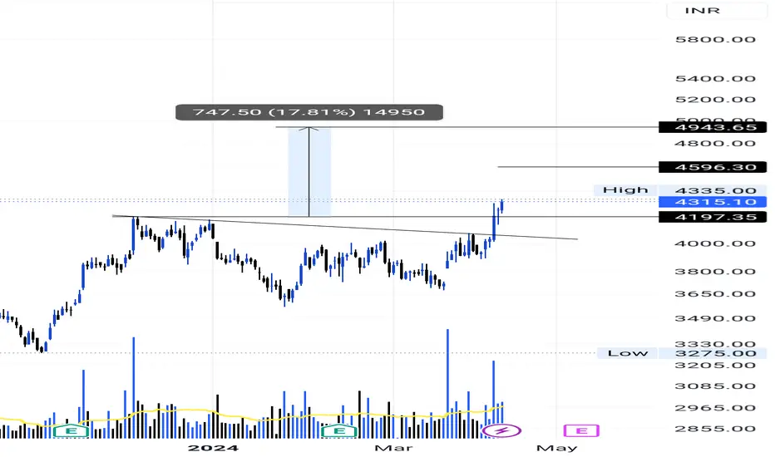
Task: Select the vertical measurement arrow above 4197.35
Action: [x=309, y=172]
